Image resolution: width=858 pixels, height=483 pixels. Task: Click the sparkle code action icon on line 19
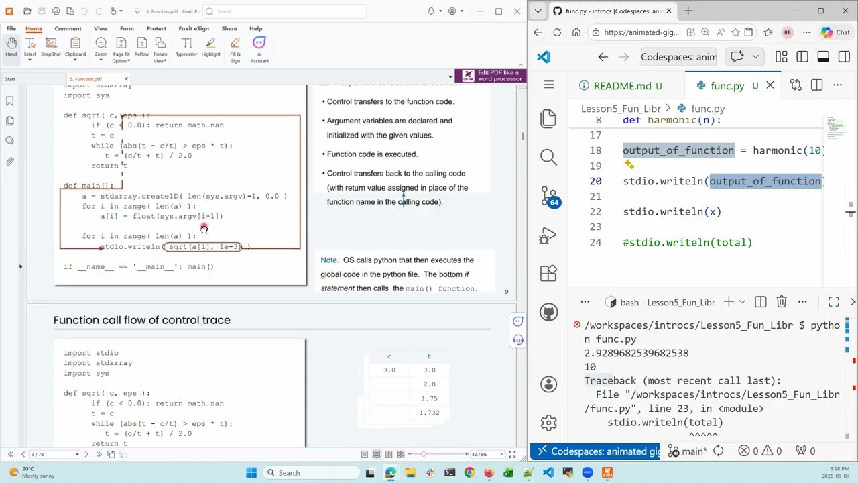click(629, 164)
